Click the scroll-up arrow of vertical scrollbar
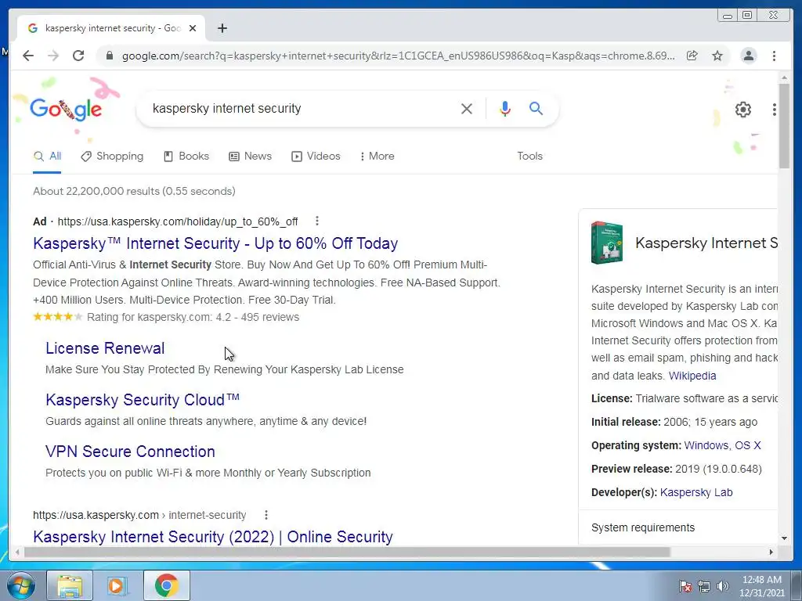 point(784,77)
